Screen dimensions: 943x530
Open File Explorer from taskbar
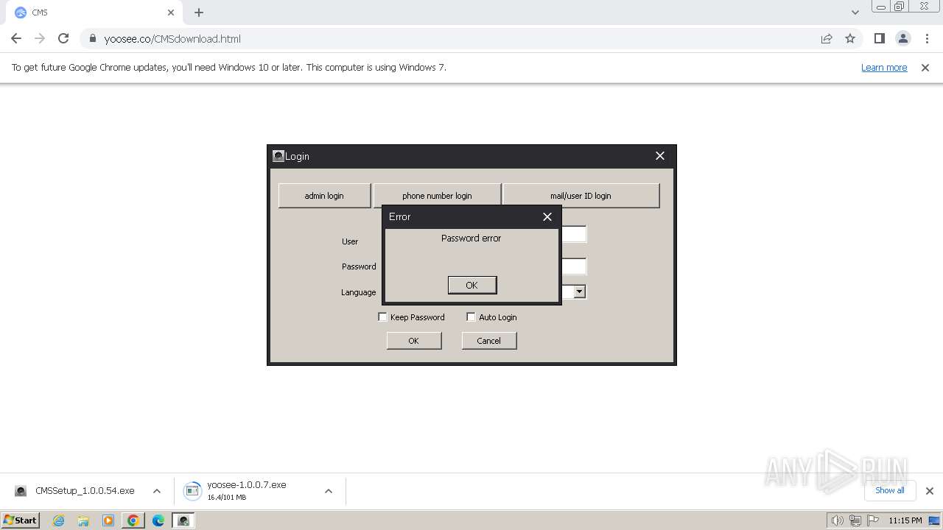pos(83,520)
